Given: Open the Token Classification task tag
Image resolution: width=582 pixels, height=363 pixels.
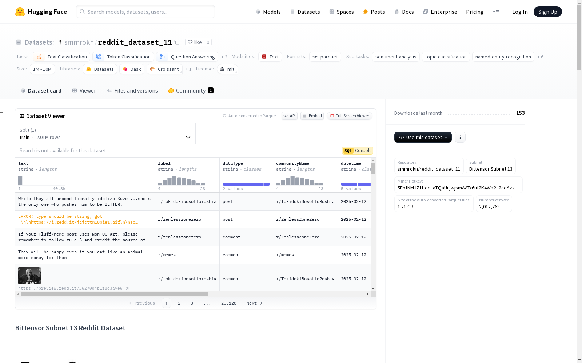Looking at the screenshot, I should coord(123,57).
